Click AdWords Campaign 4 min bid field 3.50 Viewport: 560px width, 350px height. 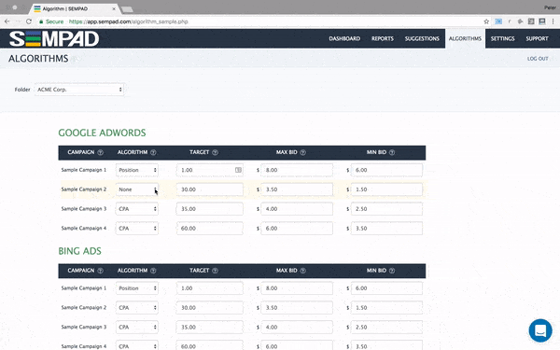pyautogui.click(x=386, y=229)
